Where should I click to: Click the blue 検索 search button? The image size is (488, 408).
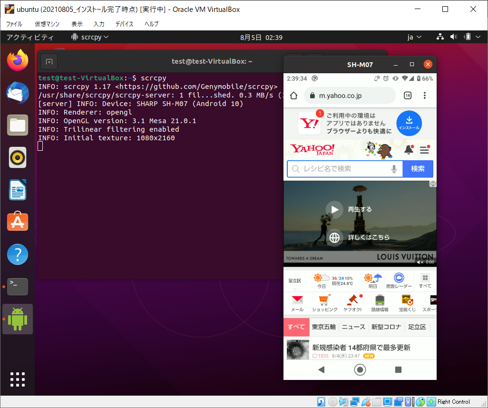tap(418, 169)
